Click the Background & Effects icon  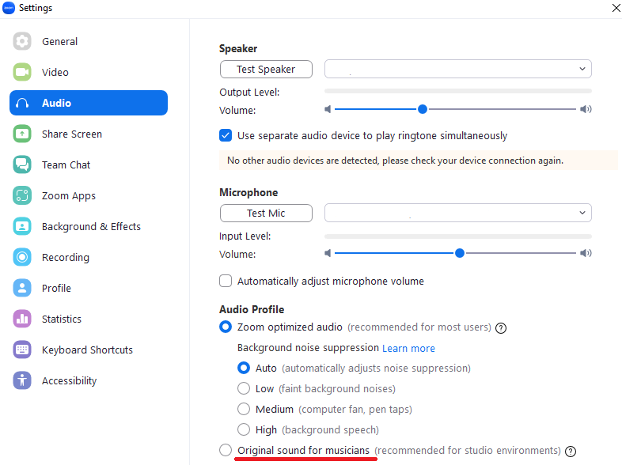(22, 226)
